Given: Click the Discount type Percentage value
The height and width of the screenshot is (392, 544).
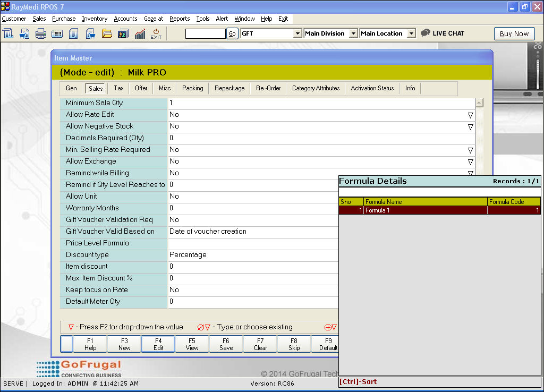Looking at the screenshot, I should (x=253, y=255).
